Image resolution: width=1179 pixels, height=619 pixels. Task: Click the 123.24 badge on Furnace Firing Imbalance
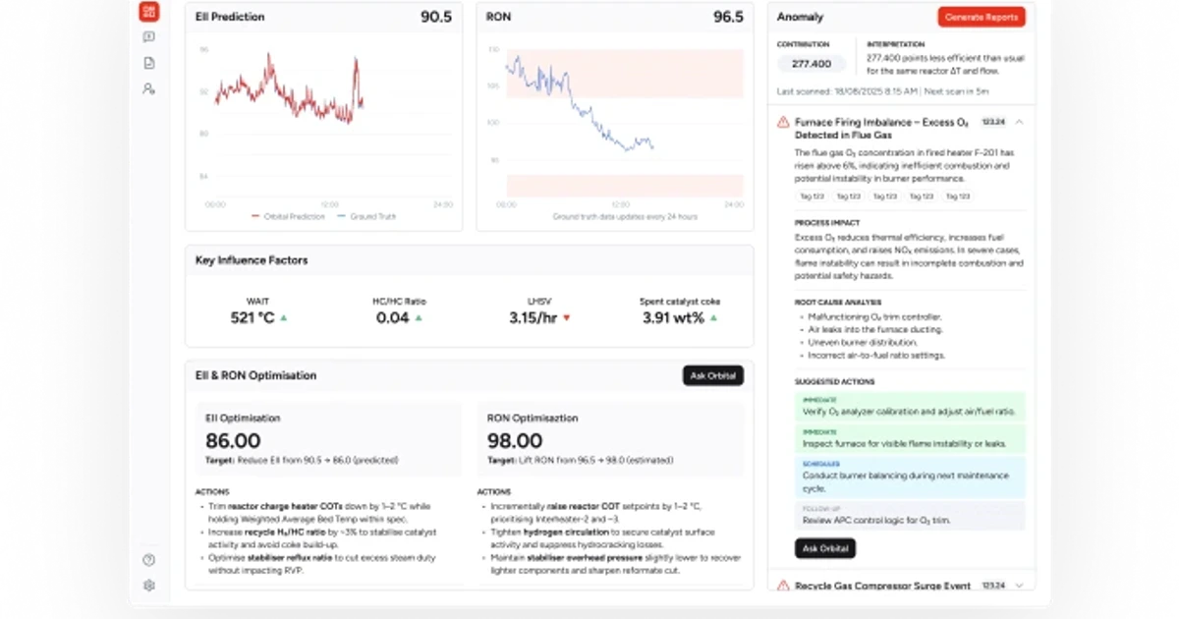[x=992, y=122]
